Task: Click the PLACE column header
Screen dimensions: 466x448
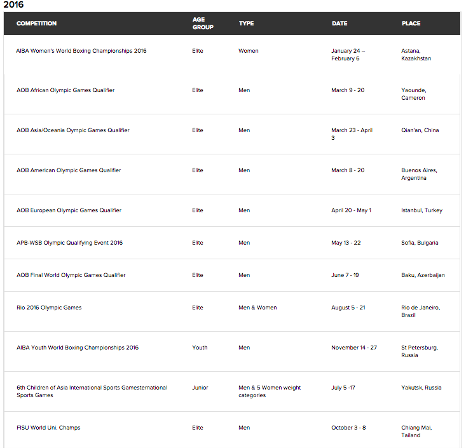Action: 411,24
